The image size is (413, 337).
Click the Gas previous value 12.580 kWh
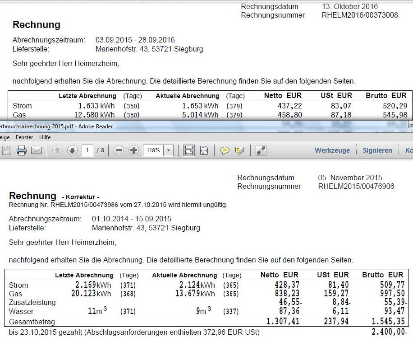tap(95, 115)
